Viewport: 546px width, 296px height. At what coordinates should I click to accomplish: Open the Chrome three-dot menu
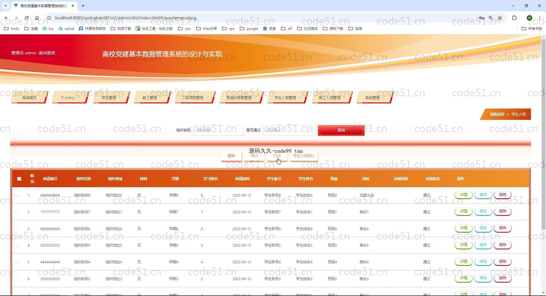click(539, 18)
